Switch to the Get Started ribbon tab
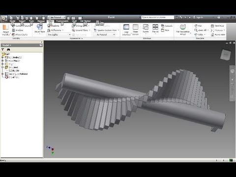 (86, 21)
